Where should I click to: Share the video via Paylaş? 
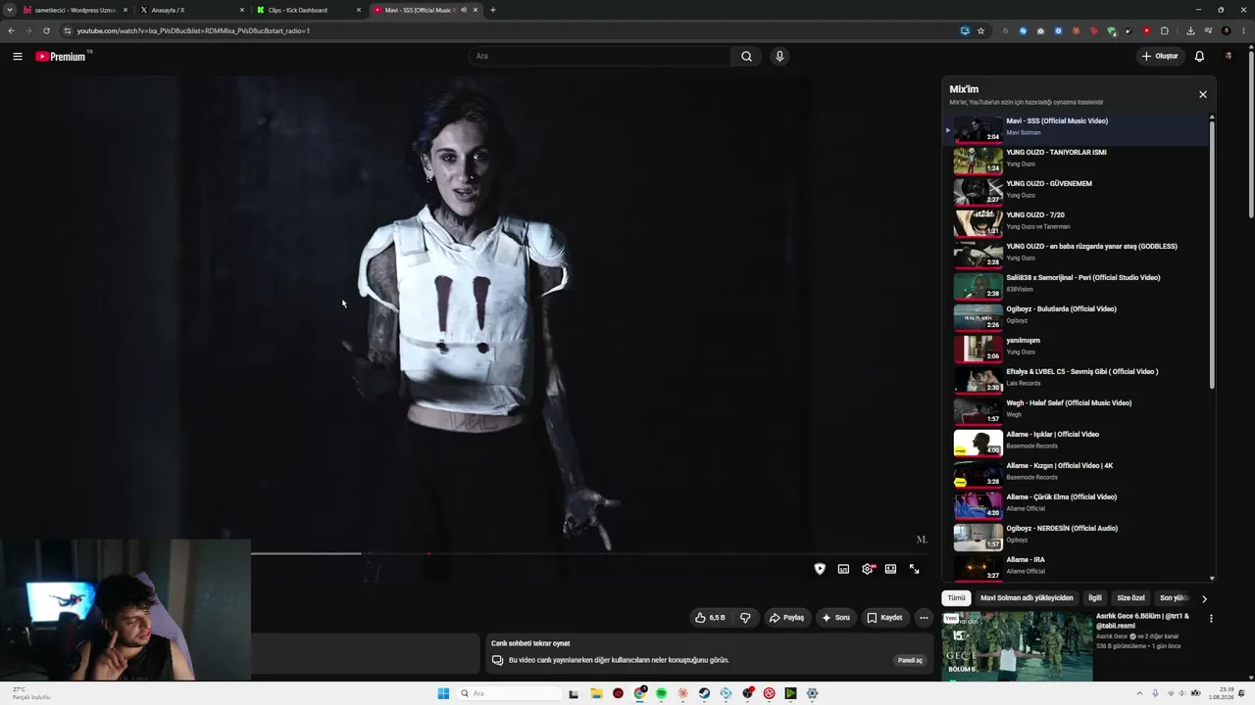tap(786, 618)
